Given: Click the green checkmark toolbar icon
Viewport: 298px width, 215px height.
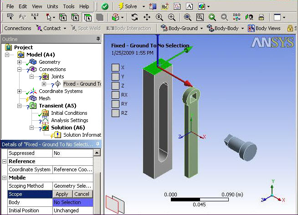Looking at the screenshot, I should pos(105,7).
